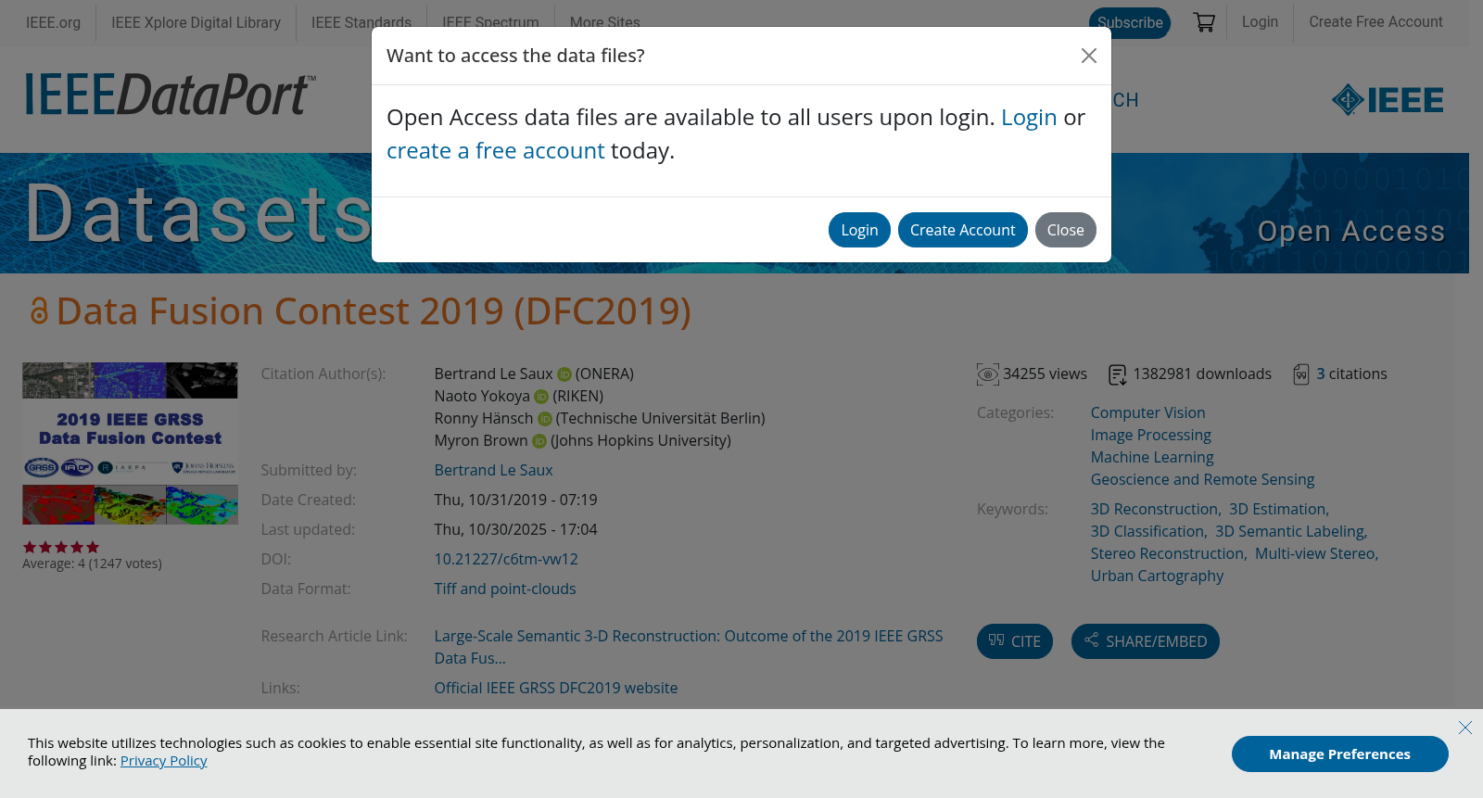1483x798 pixels.
Task: Open the shopping cart icon
Action: [1204, 22]
